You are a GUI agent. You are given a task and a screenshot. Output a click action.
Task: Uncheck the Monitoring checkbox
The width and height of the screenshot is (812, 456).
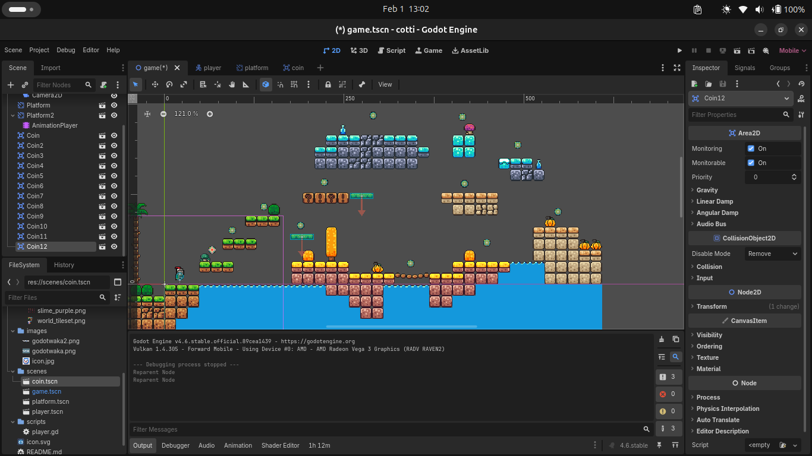(x=751, y=148)
